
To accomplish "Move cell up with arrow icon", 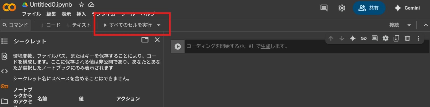I will (x=331, y=38).
